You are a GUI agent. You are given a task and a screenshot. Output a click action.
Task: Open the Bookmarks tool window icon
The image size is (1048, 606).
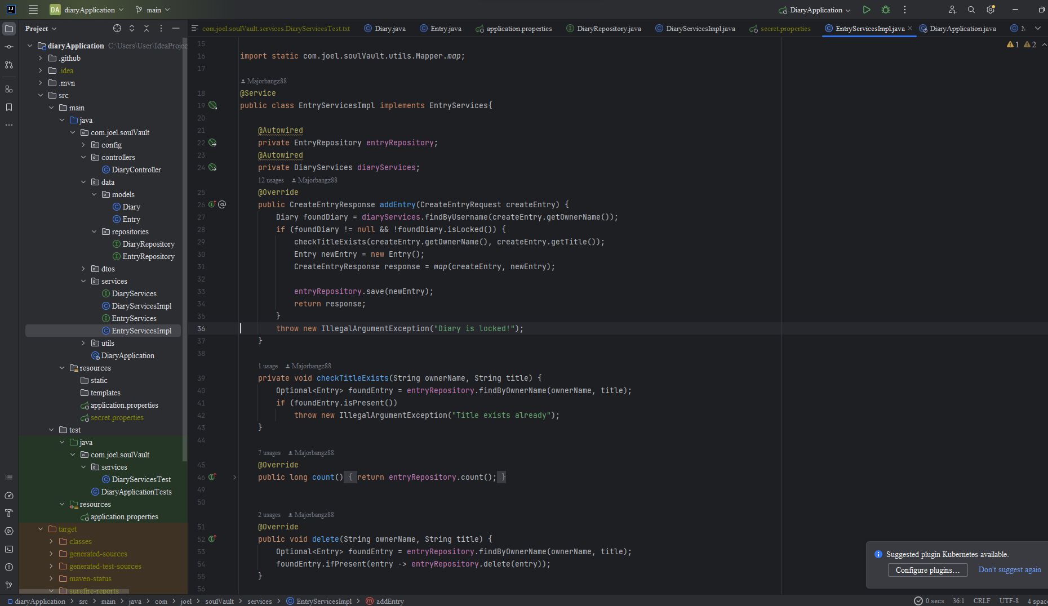click(x=9, y=107)
